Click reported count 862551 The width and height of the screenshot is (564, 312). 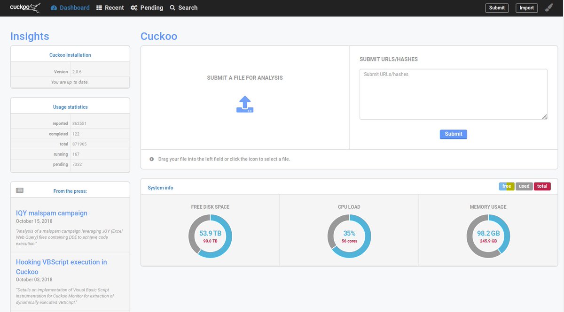[x=79, y=124]
